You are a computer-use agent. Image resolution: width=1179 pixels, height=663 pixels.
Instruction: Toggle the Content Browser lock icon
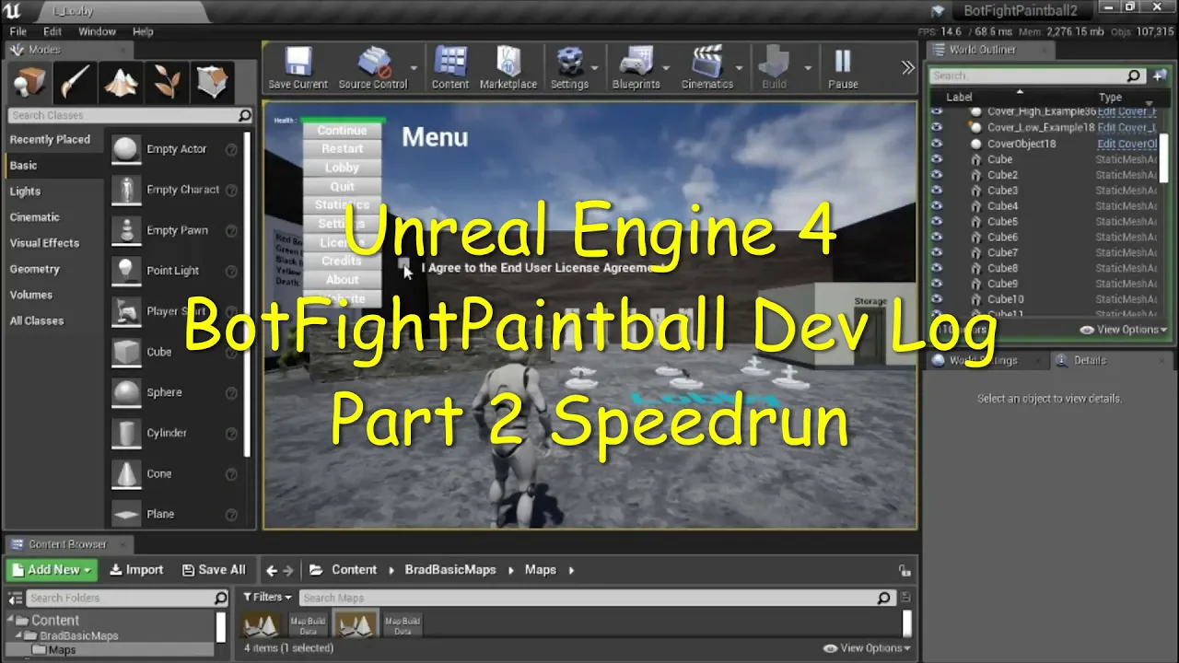point(905,571)
